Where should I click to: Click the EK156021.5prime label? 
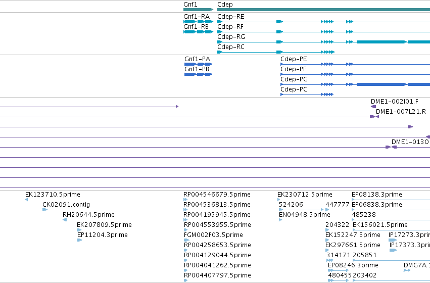380,225
